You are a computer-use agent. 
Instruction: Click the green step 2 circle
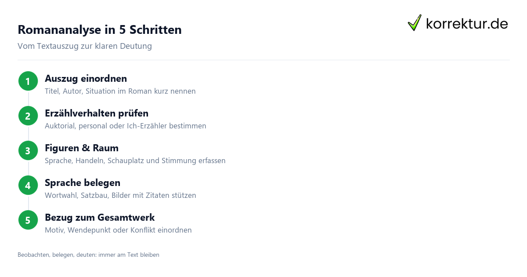click(28, 116)
